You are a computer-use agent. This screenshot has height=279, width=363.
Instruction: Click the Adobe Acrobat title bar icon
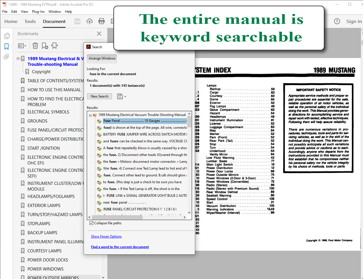tap(5, 4)
